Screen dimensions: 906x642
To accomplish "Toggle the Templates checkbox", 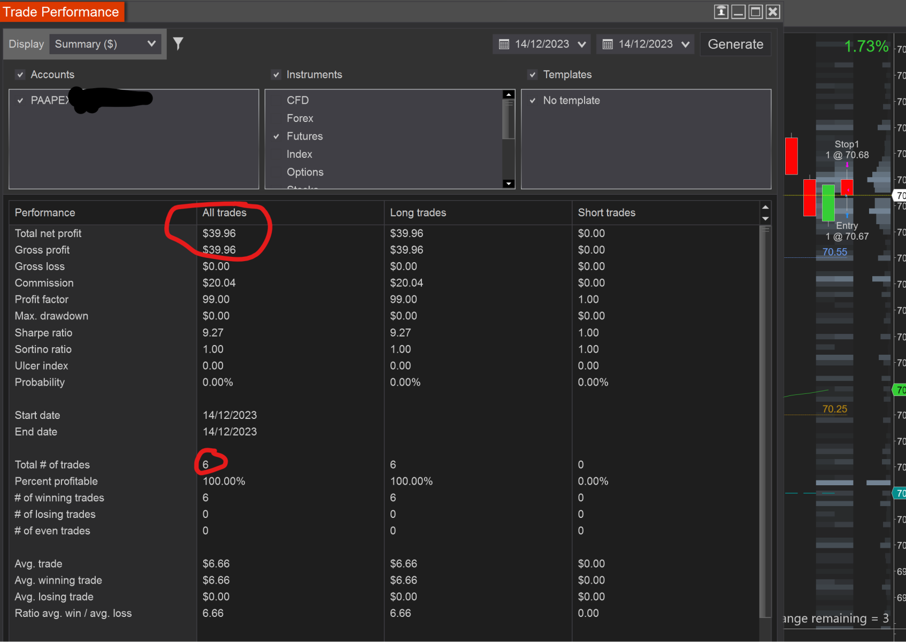I will 532,74.
